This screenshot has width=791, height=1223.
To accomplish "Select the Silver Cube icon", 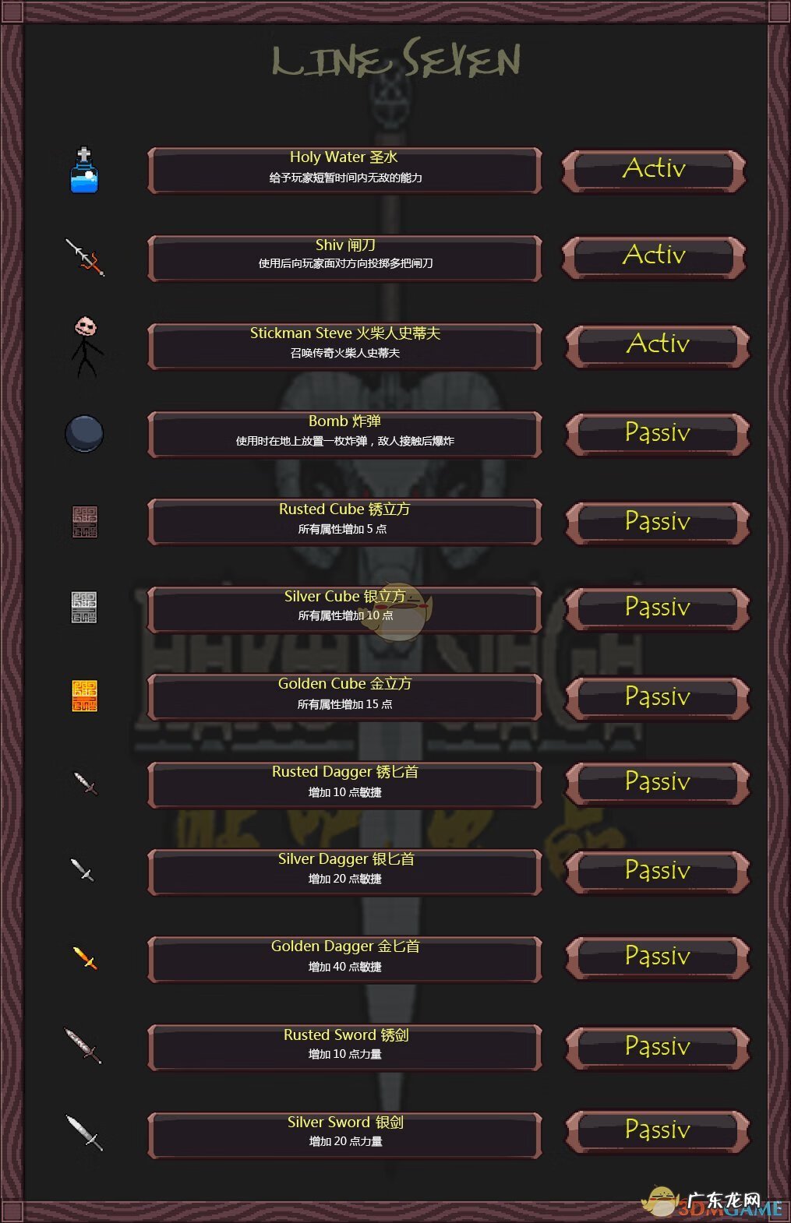I will (84, 608).
